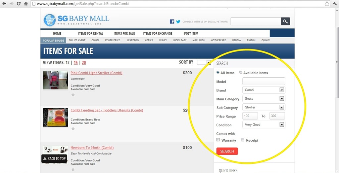Filter by MEDELA brand
339x173 pixels.
(x=236, y=40)
